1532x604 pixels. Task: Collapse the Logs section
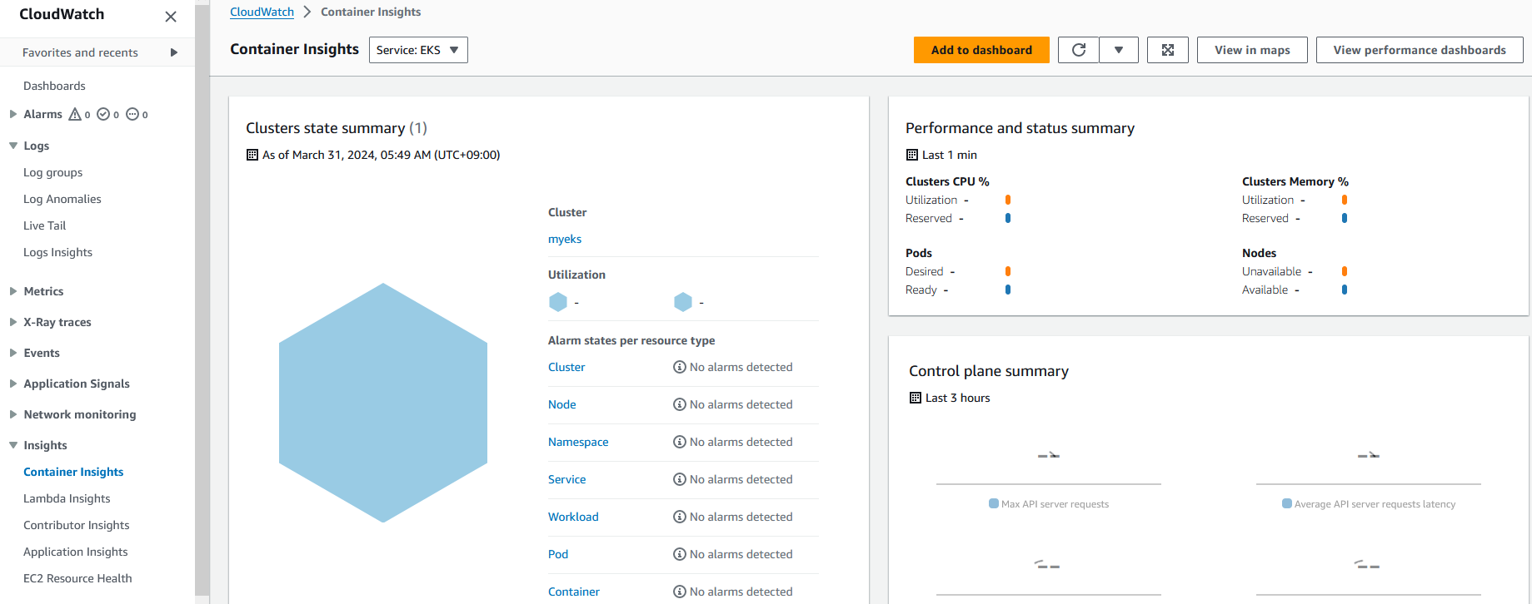pyautogui.click(x=13, y=146)
